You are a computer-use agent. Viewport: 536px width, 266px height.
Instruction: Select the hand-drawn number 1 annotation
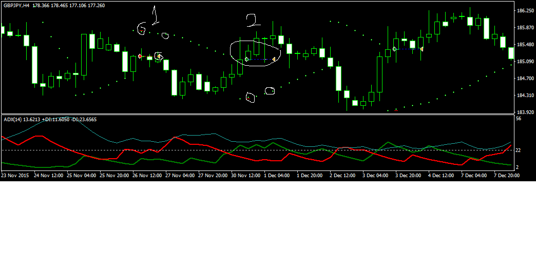point(156,15)
